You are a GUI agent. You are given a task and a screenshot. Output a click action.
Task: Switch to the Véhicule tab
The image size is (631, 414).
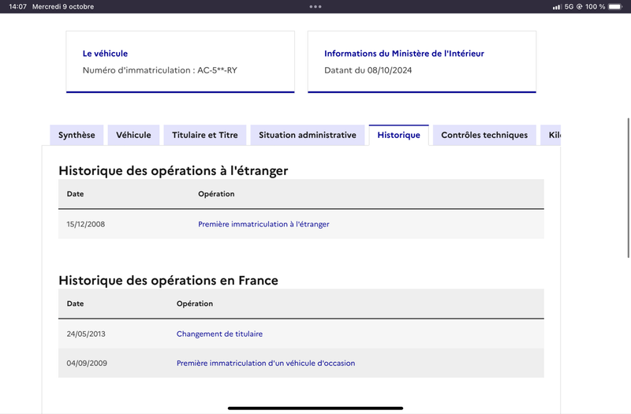pyautogui.click(x=133, y=135)
